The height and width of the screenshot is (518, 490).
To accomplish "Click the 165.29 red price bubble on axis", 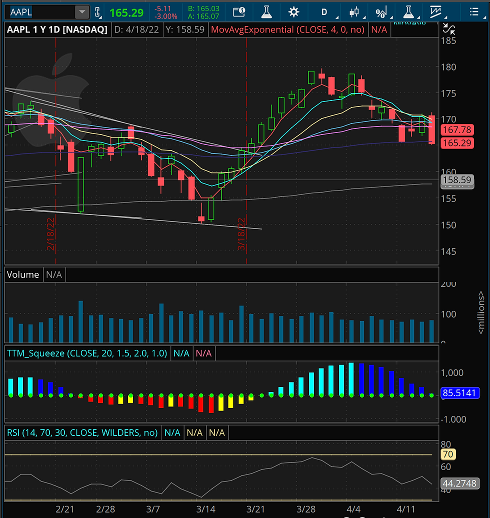I will tap(457, 143).
